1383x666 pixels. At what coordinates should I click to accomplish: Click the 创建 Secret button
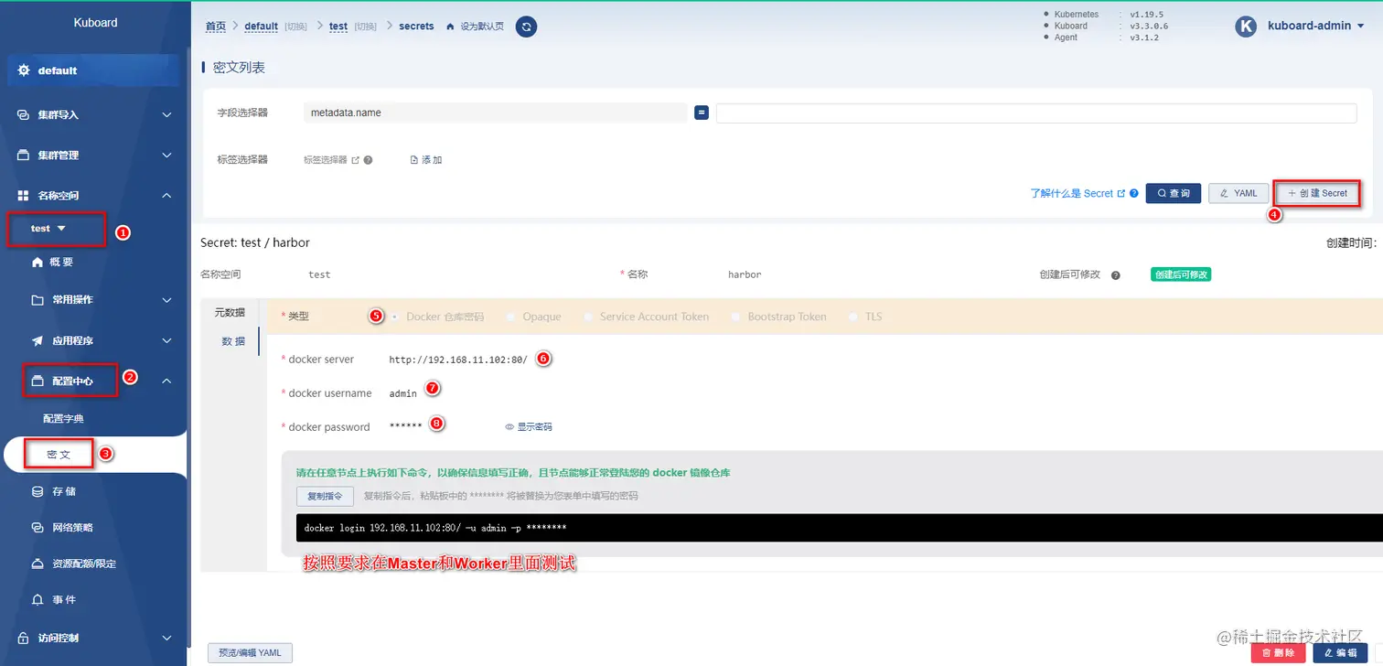pos(1317,193)
